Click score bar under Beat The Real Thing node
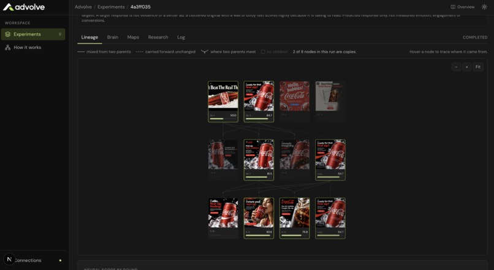 pyautogui.click(x=223, y=119)
